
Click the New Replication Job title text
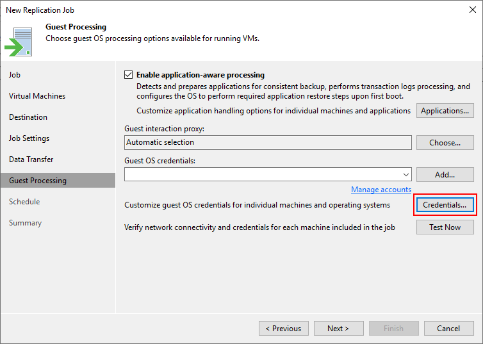click(x=40, y=10)
